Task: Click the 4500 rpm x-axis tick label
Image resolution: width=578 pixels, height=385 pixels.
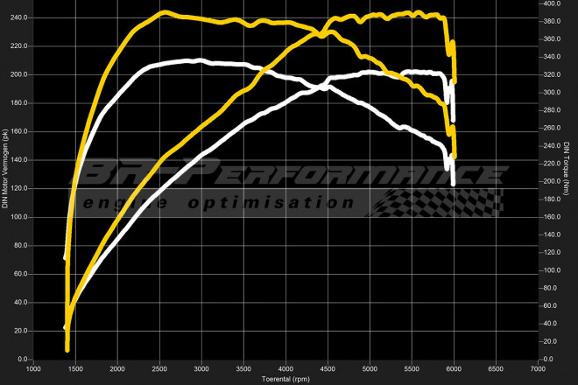Action: click(x=328, y=368)
